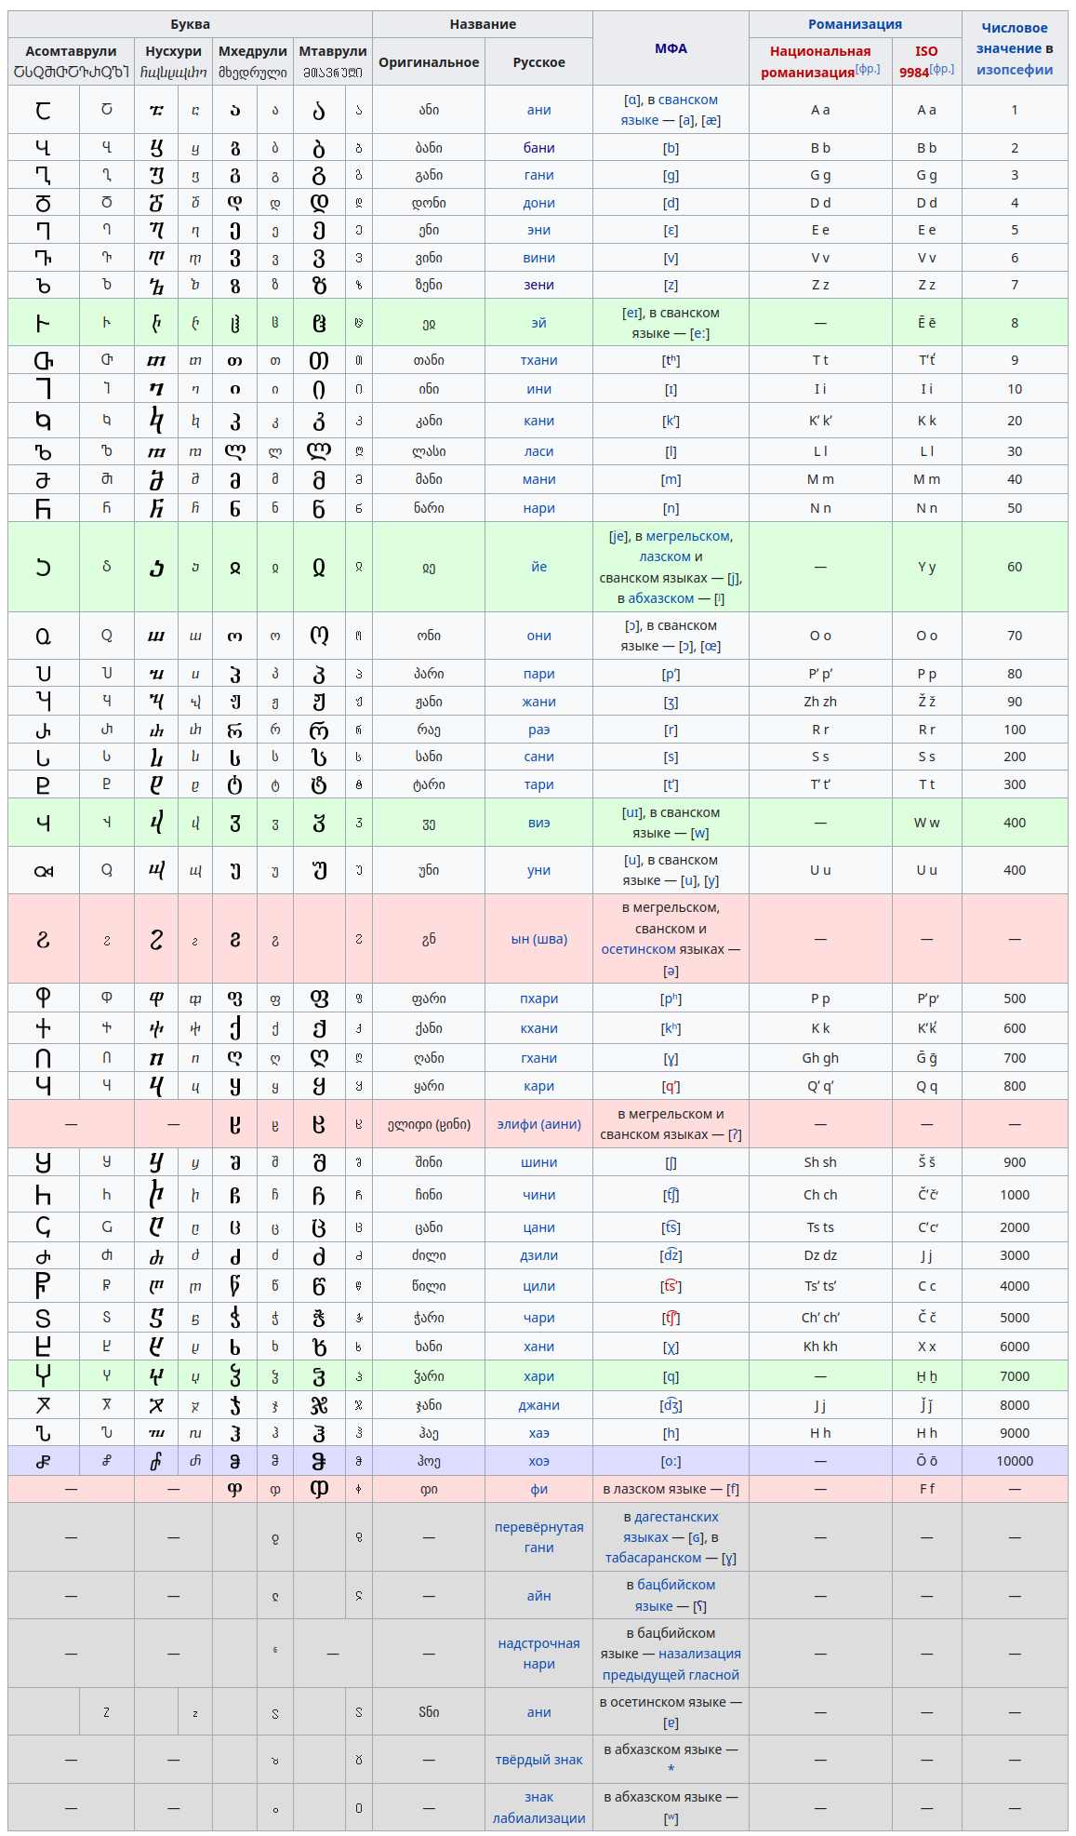Open the ын (шва) link
This screenshot has height=1836, width=1076.
point(539,939)
